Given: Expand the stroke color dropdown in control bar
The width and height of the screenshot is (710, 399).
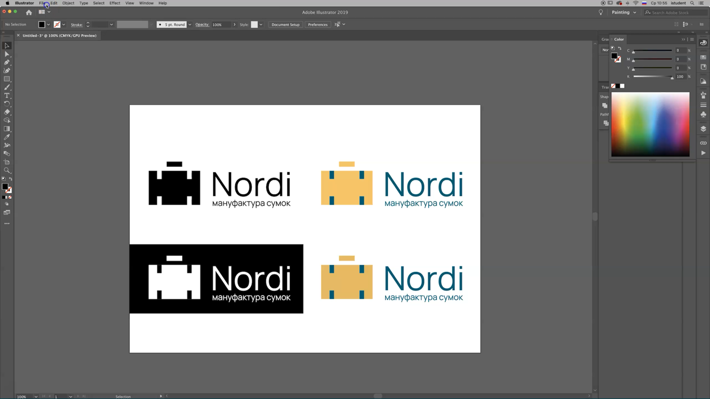Looking at the screenshot, I should click(63, 24).
